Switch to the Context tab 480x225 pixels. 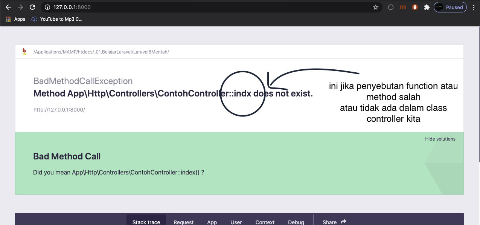(265, 222)
